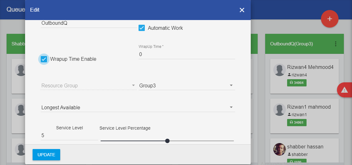
Task: Open the Longest Available dropdown
Action: [138, 107]
